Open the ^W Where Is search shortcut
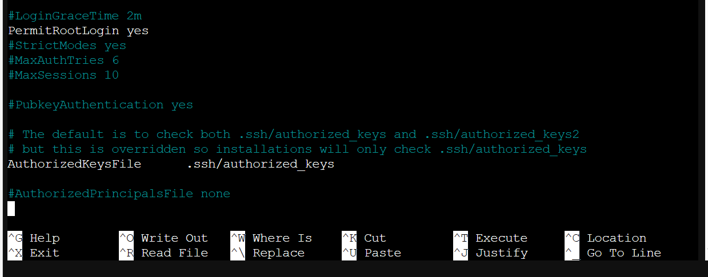This screenshot has width=708, height=277. pos(271,238)
